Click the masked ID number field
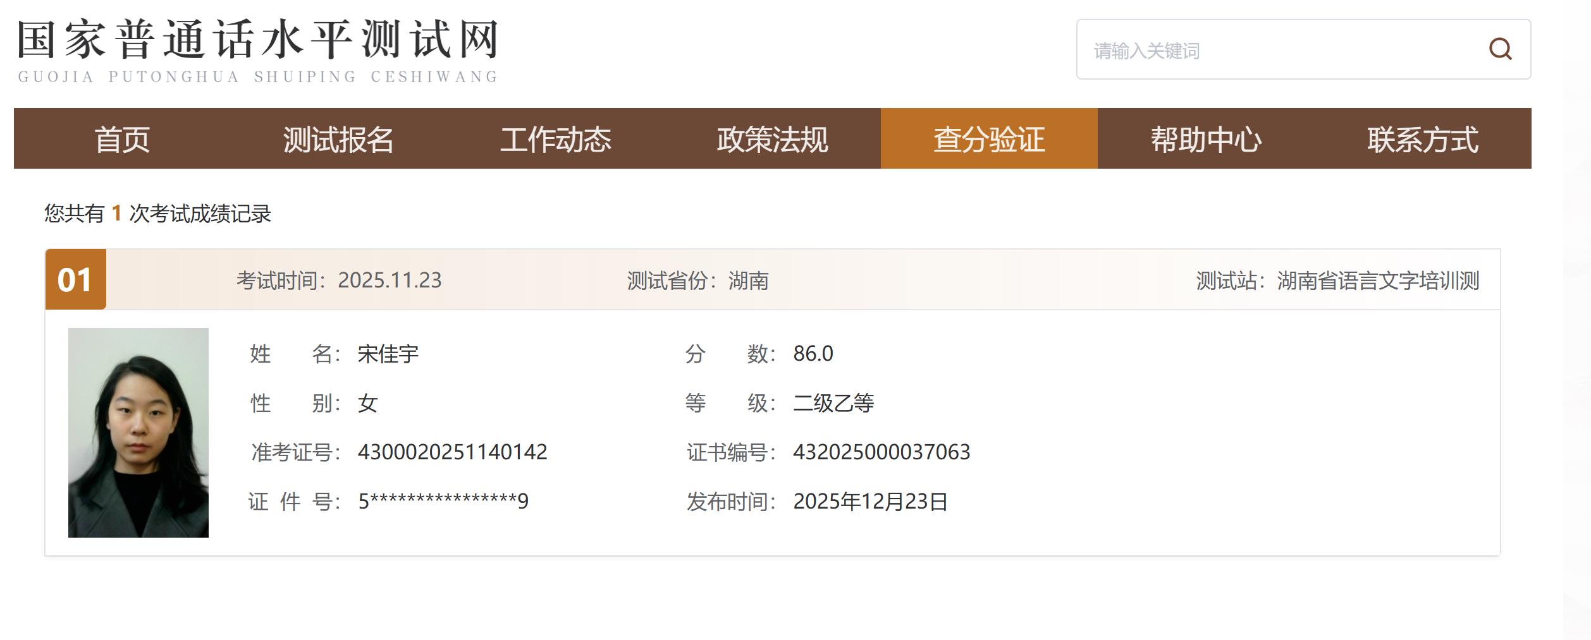Image resolution: width=1591 pixels, height=640 pixels. click(x=443, y=502)
